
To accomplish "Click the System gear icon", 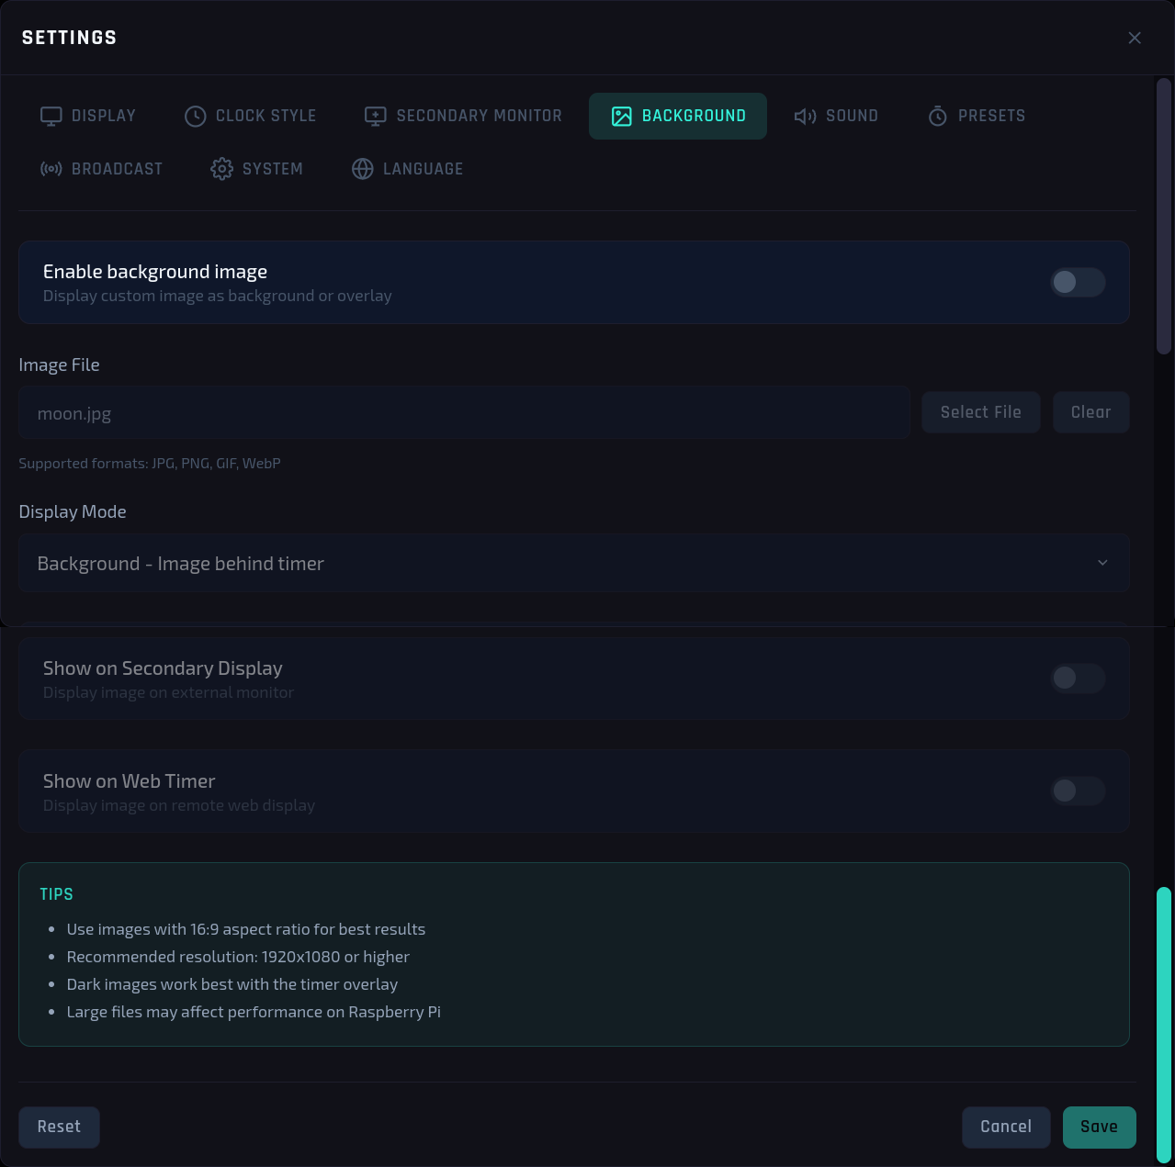I will (x=221, y=169).
